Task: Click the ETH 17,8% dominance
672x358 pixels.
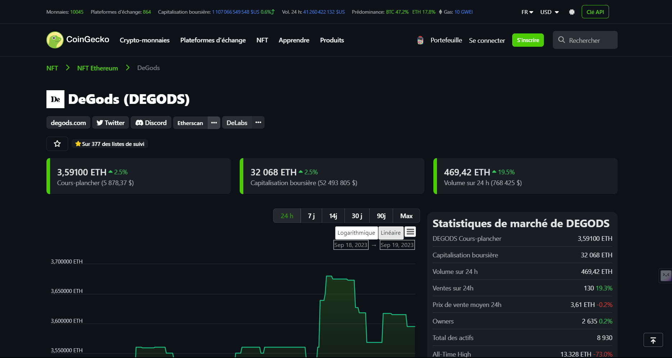Action: (424, 12)
